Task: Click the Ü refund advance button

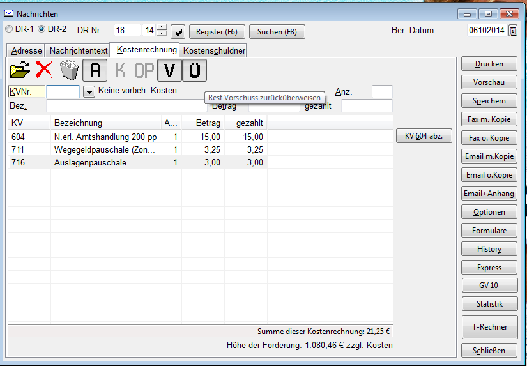Action: tap(195, 70)
